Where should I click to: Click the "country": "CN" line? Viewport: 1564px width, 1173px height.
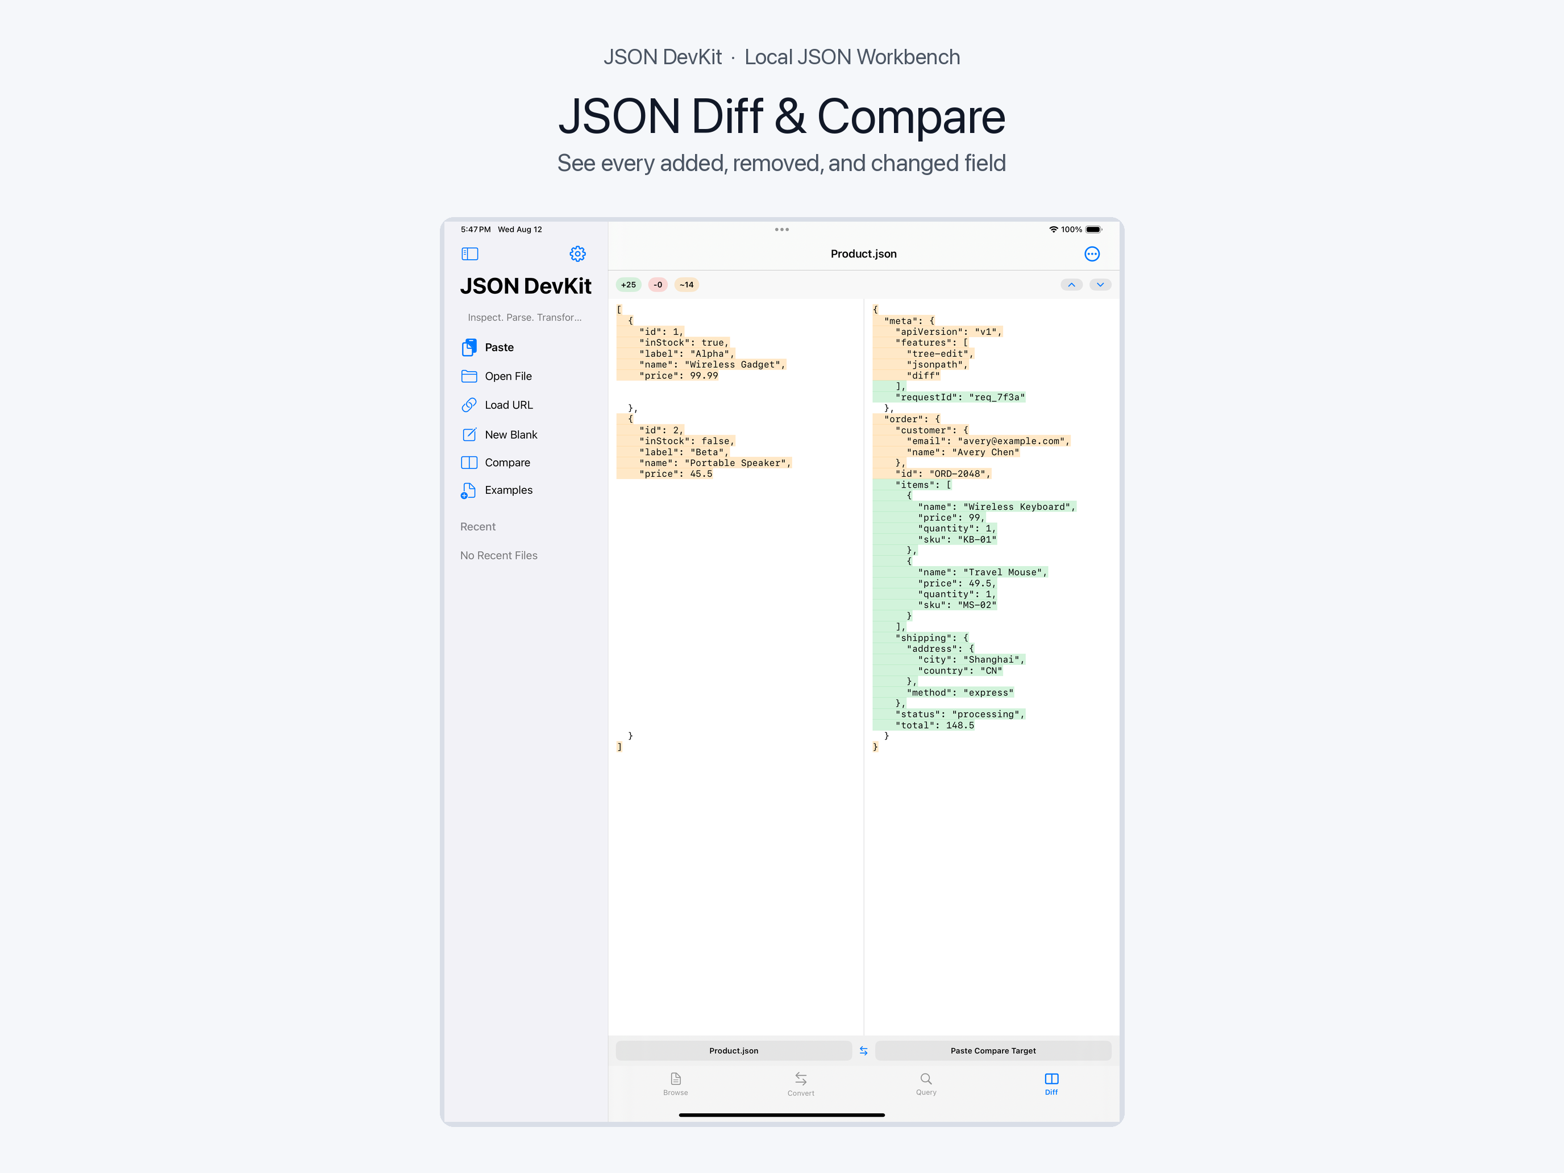click(x=959, y=670)
